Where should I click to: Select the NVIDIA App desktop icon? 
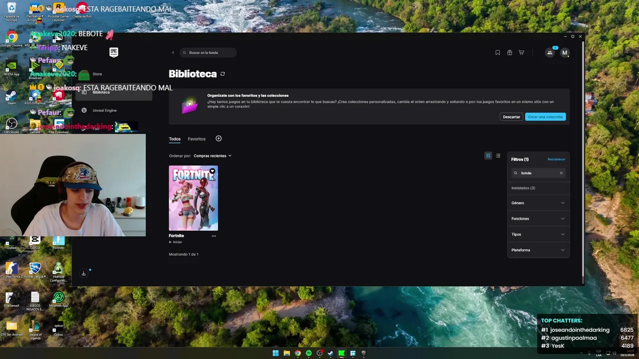tap(11, 68)
